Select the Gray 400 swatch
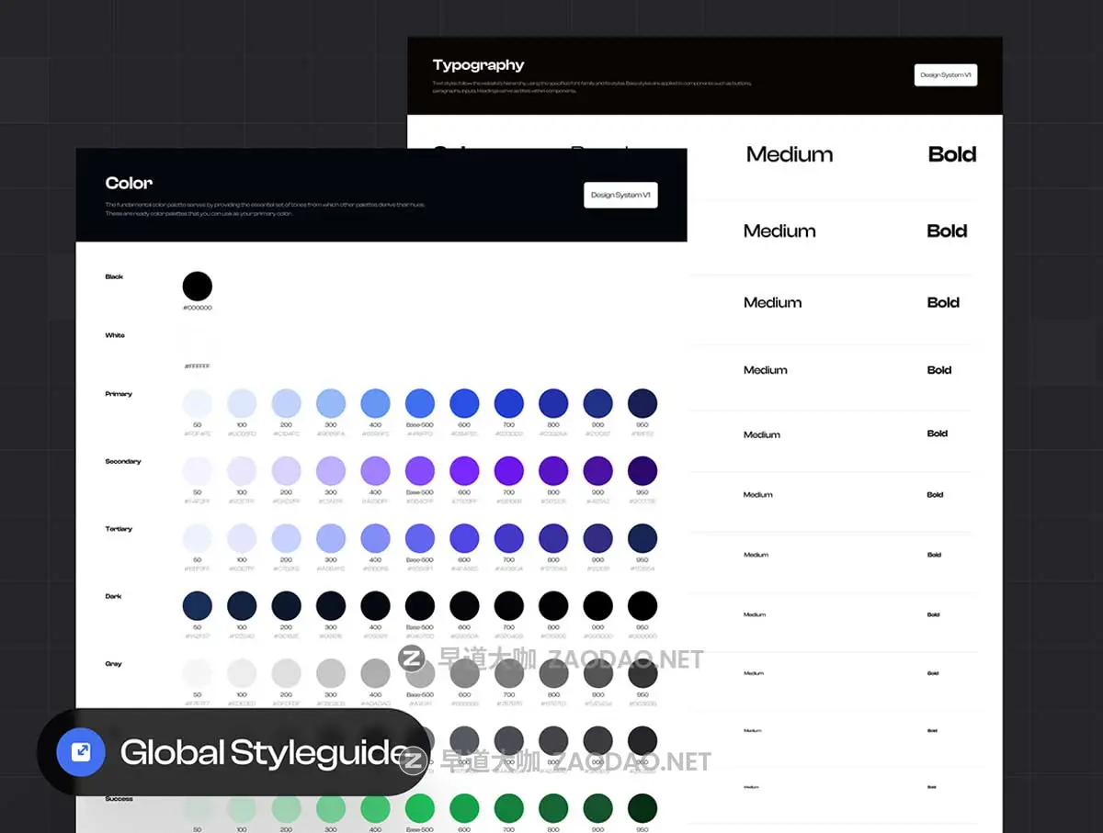The image size is (1103, 833). coord(375,671)
